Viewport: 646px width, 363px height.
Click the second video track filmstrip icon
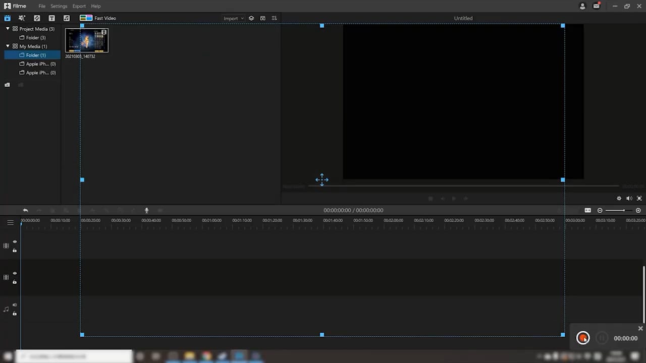click(x=6, y=277)
